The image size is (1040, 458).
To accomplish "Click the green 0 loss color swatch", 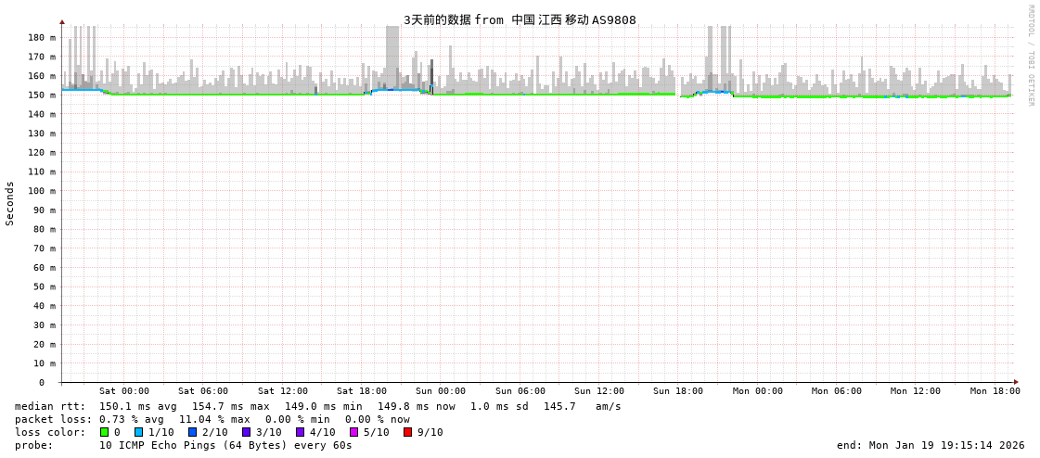I will (104, 432).
